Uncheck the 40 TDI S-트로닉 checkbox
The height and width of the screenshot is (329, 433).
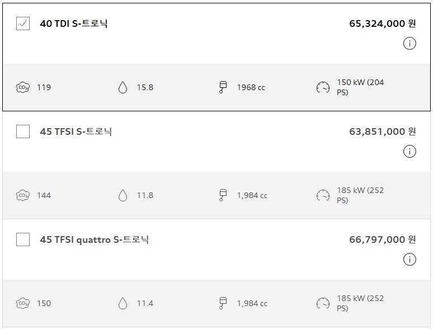click(x=23, y=23)
